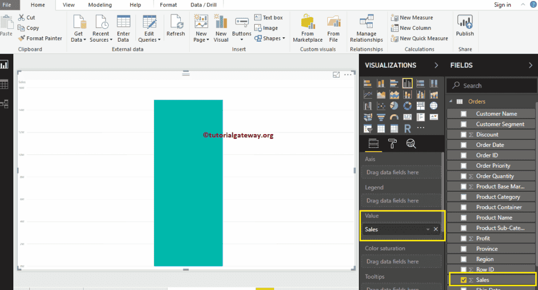Image resolution: width=538 pixels, height=290 pixels.
Task: Open the File menu
Action: click(7, 5)
